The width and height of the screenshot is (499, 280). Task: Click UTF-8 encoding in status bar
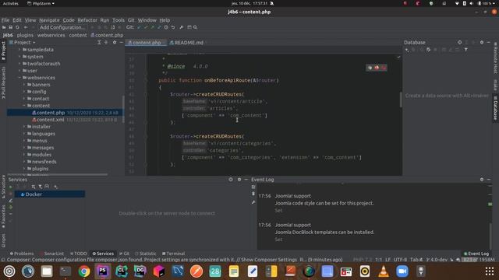[x=400, y=260]
